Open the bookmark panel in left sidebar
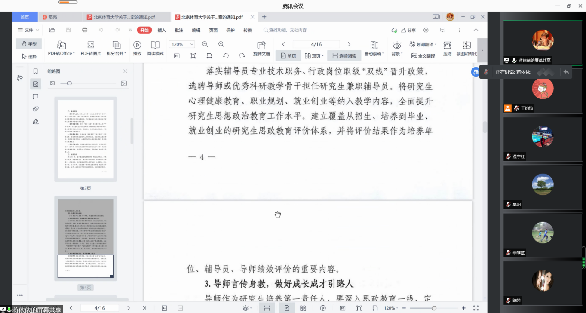This screenshot has width=586, height=313. [36, 71]
